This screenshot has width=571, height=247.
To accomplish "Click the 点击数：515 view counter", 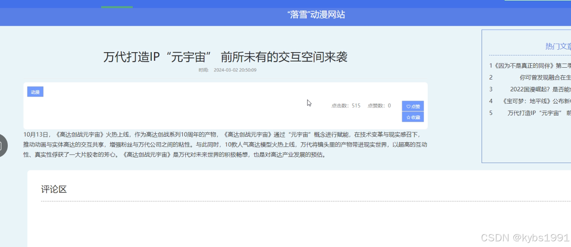I will [346, 106].
